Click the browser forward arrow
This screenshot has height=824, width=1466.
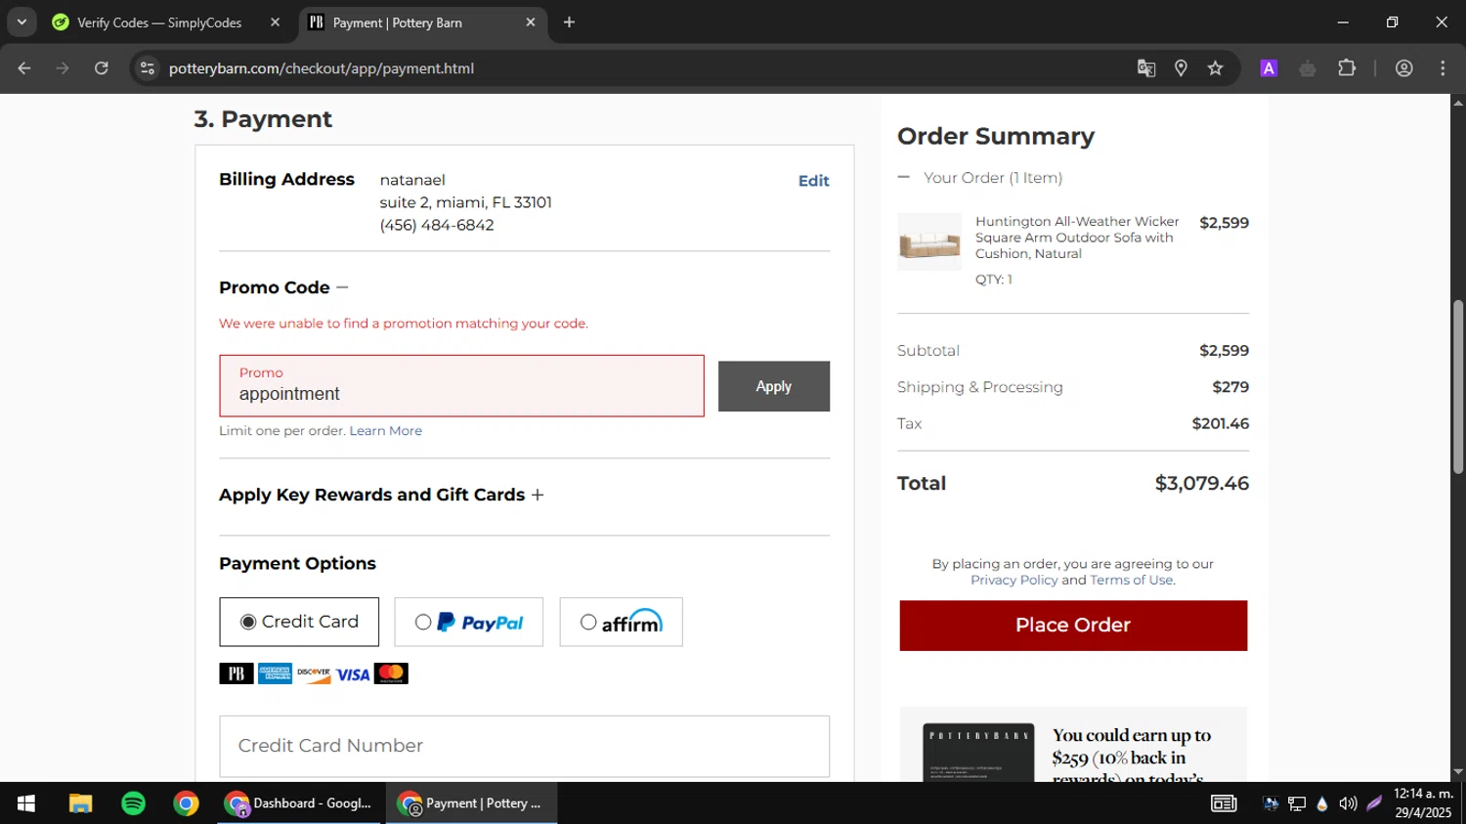pos(63,68)
